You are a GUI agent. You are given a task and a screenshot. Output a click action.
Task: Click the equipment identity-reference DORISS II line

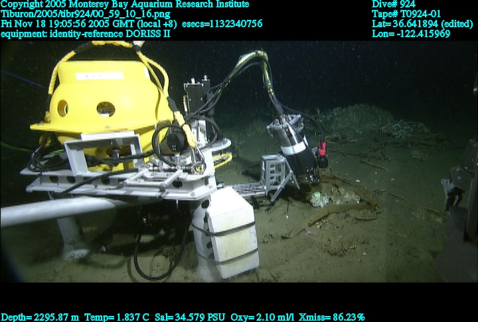tap(86, 34)
